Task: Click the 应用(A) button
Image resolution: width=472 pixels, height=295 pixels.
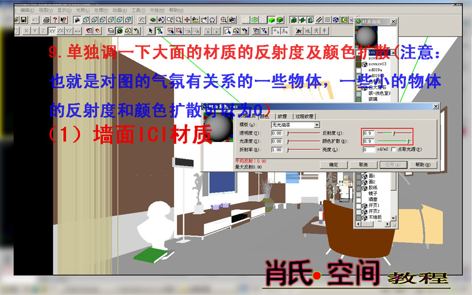Action: click(393, 165)
